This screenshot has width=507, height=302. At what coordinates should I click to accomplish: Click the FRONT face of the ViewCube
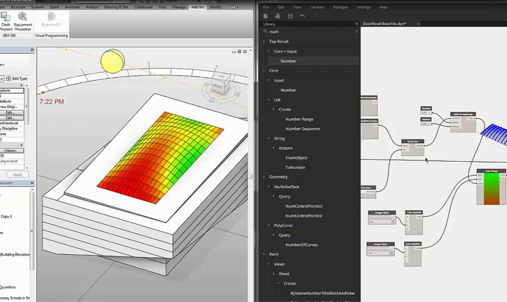tap(219, 86)
